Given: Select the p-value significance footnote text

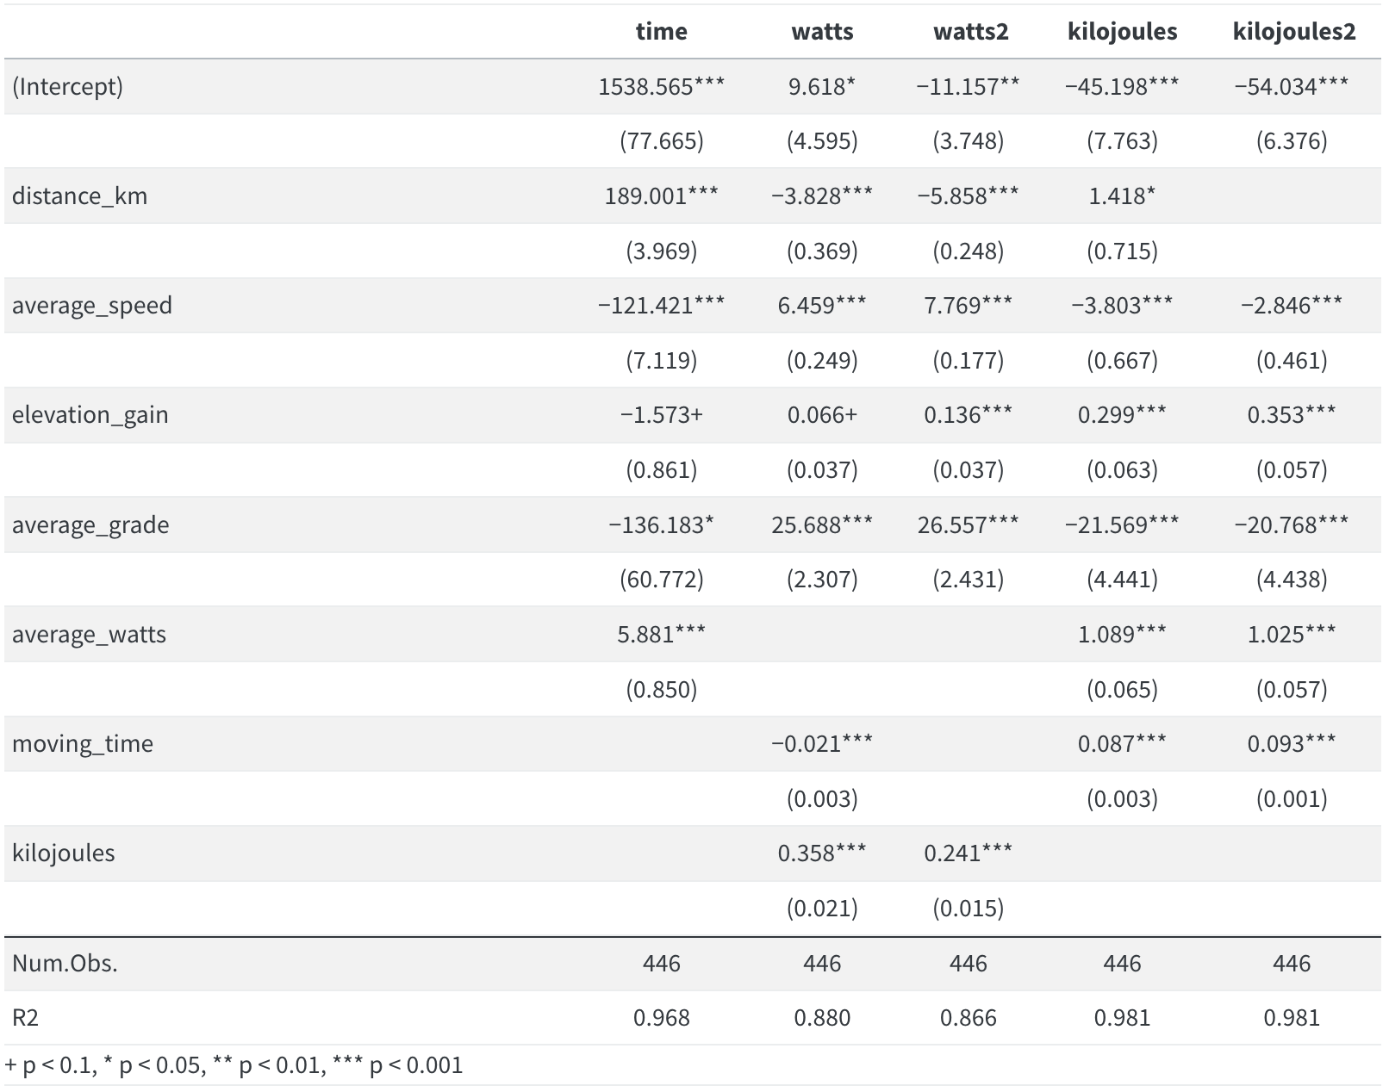Looking at the screenshot, I should click(234, 1065).
